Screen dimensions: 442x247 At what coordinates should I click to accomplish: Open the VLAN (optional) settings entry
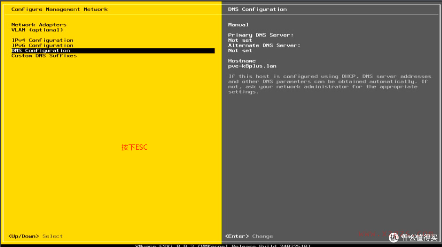[36, 30]
